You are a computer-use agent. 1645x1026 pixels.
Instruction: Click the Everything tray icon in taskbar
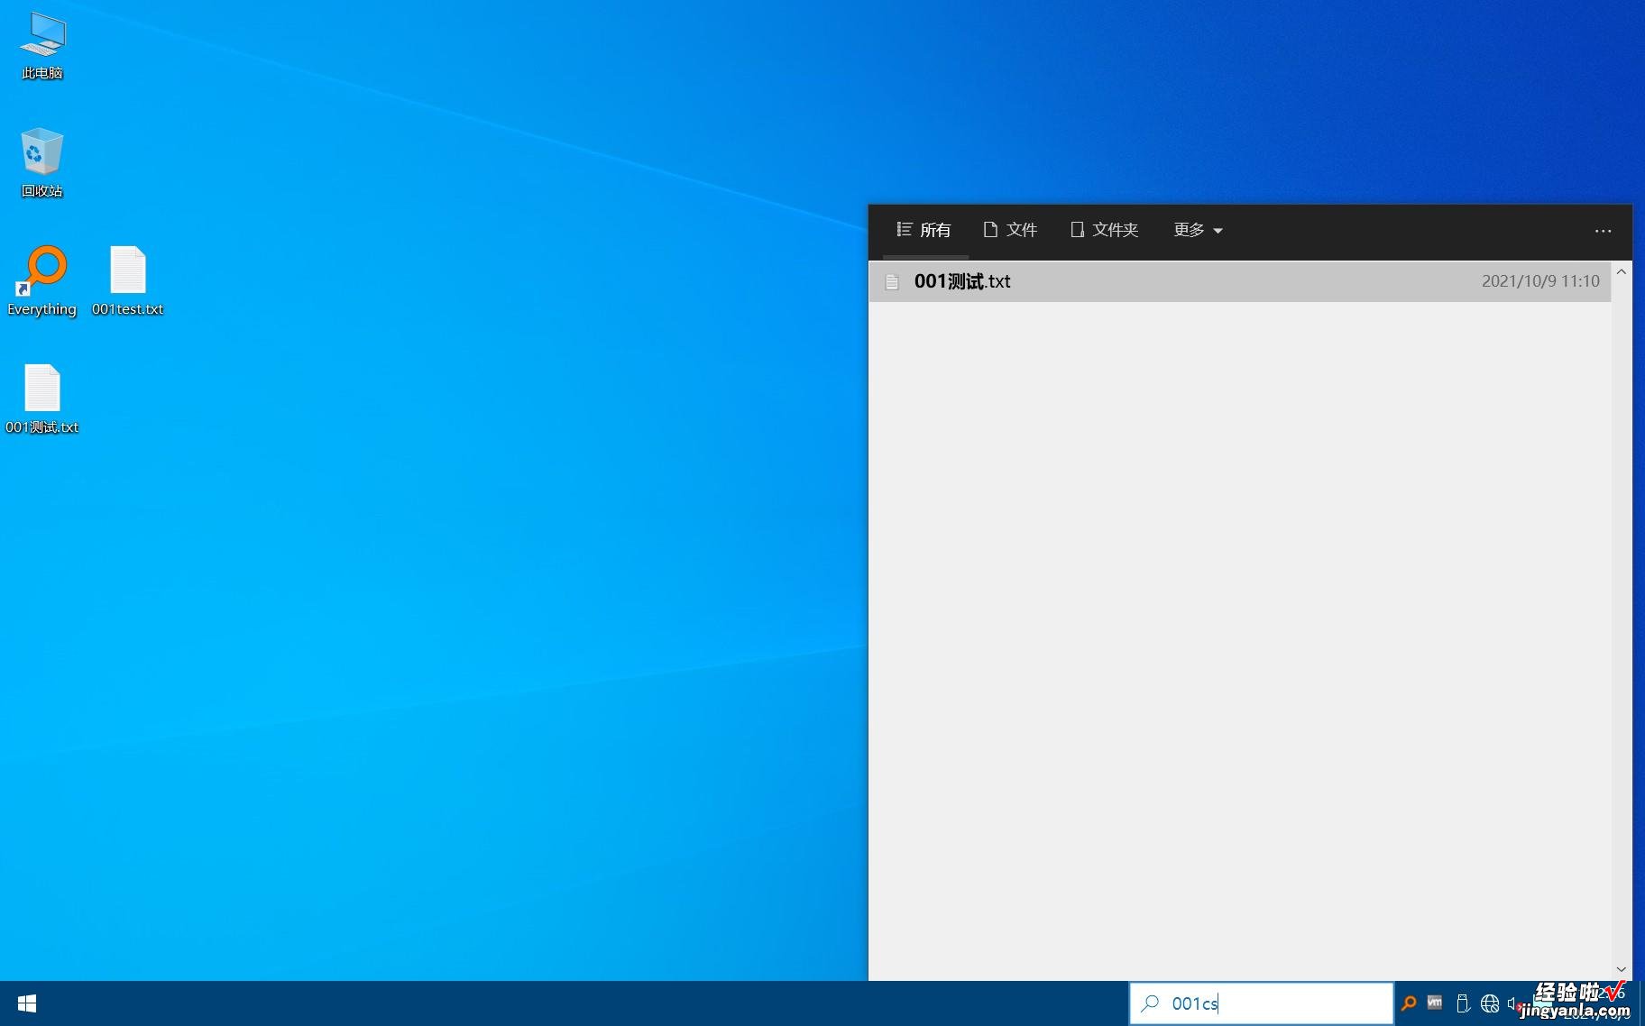[1409, 1003]
